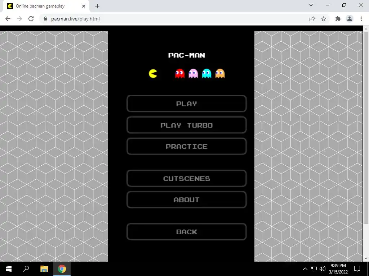
Task: Open Windows taskbar search
Action: [x=26, y=269]
